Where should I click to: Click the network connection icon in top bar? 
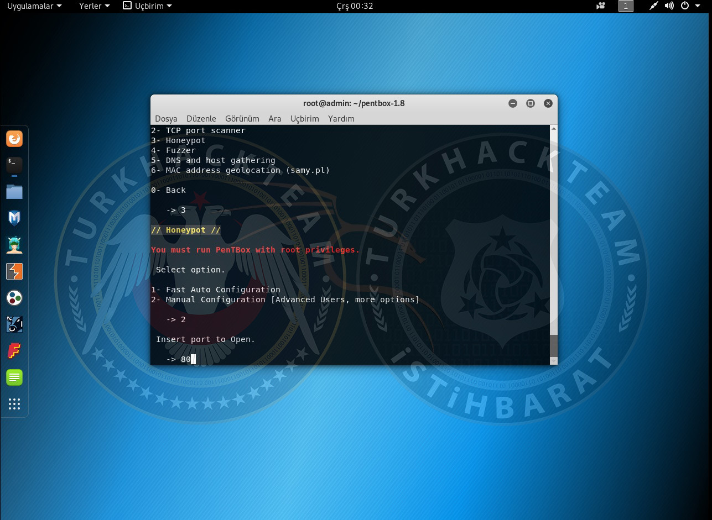[x=654, y=6]
